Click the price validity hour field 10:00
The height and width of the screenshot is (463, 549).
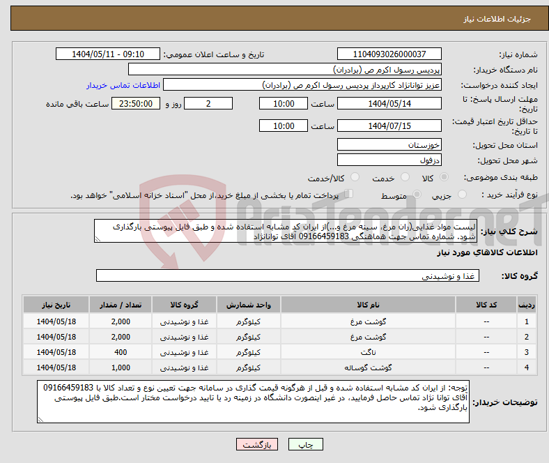284,126
